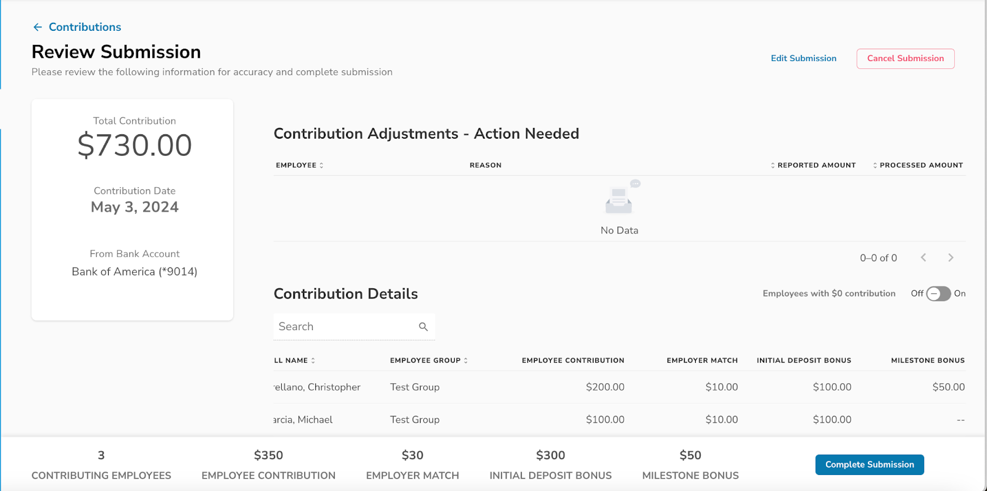
Task: Click the Off label of toggle
Action: [x=917, y=293]
